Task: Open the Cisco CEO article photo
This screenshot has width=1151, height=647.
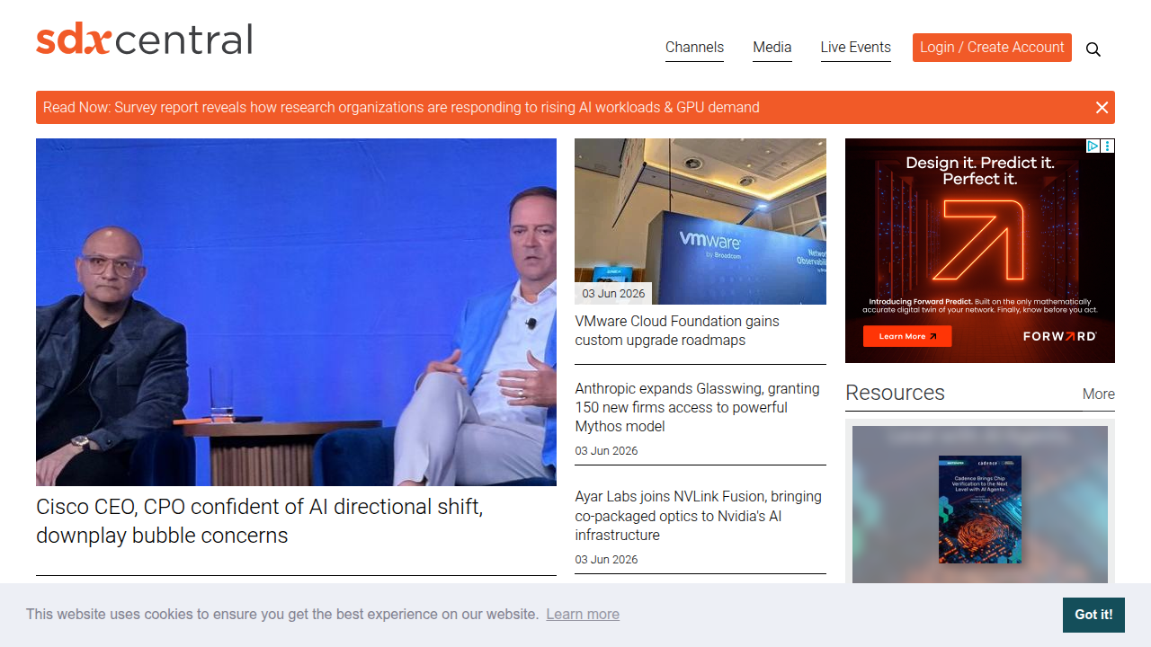Action: click(296, 312)
